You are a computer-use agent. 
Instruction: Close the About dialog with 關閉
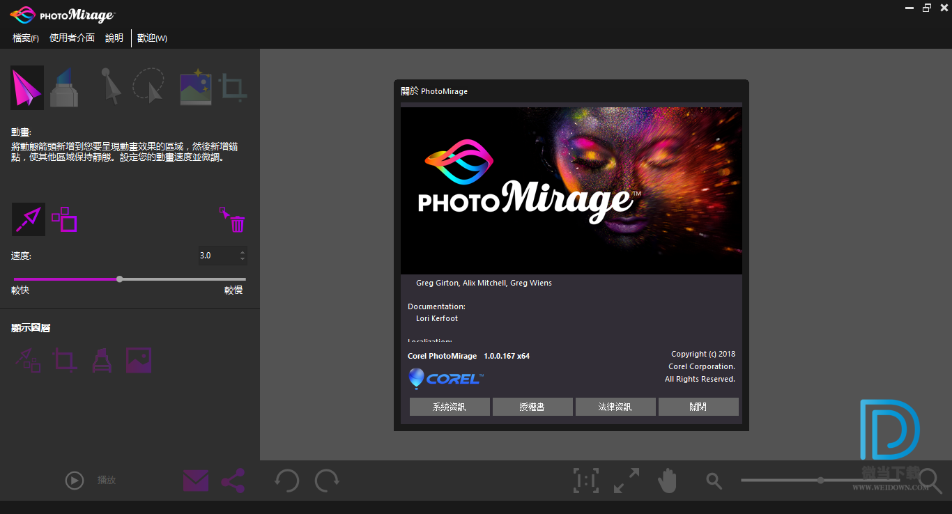pyautogui.click(x=698, y=407)
